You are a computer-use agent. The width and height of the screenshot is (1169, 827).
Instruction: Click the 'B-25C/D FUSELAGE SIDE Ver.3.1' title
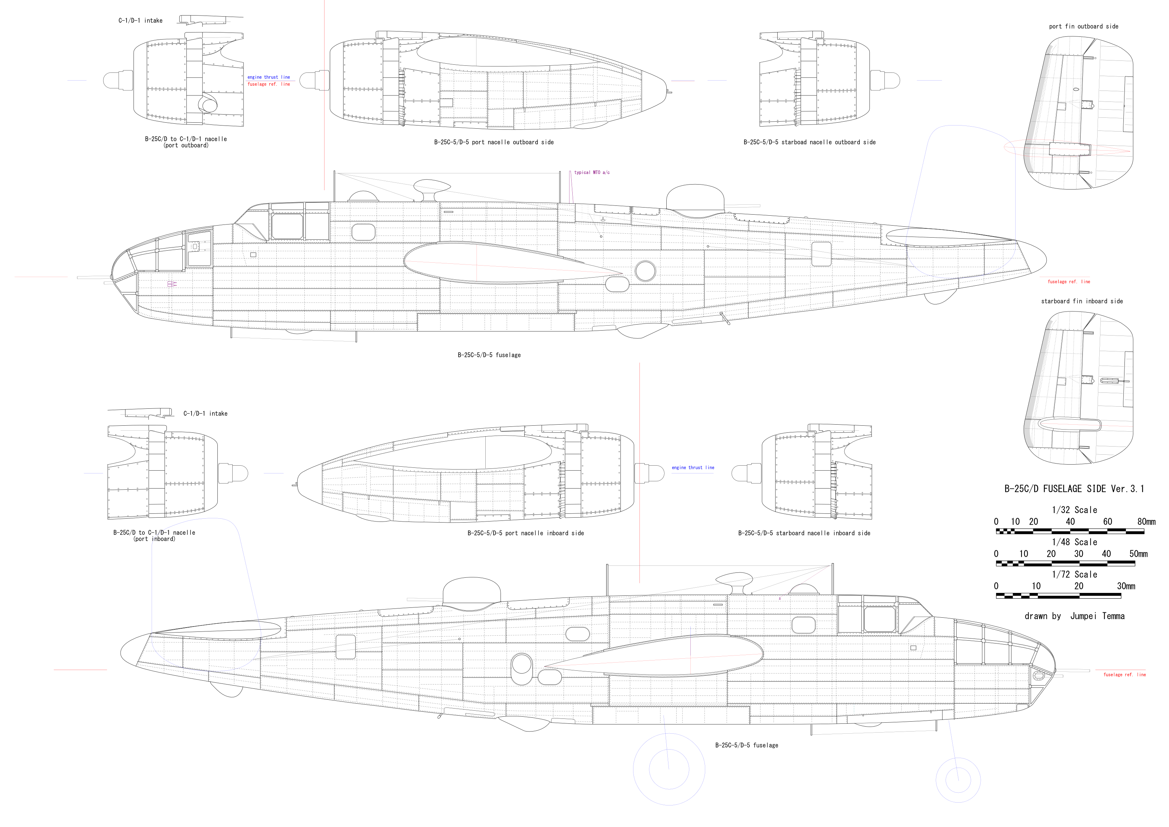[1074, 489]
